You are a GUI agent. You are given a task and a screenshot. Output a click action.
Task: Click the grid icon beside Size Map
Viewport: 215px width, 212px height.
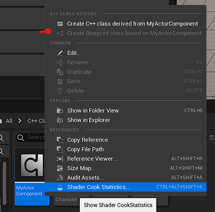[x=60, y=168]
